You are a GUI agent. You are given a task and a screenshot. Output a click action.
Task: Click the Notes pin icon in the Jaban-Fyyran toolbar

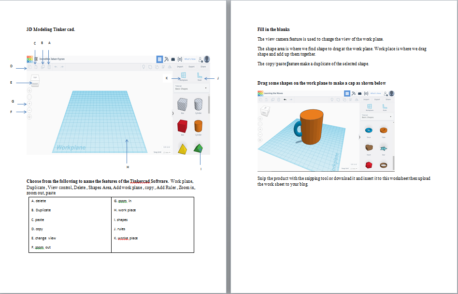tap(143, 67)
